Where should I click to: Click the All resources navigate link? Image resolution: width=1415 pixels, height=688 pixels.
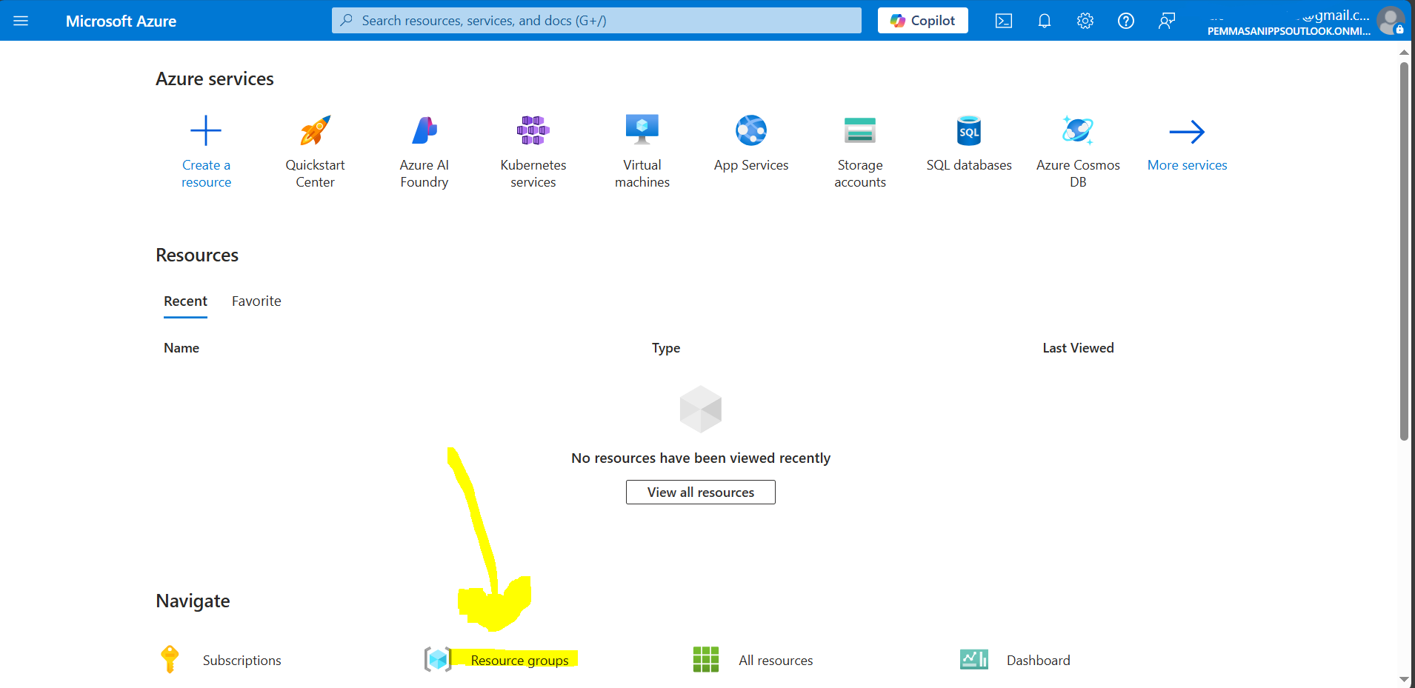click(x=776, y=661)
